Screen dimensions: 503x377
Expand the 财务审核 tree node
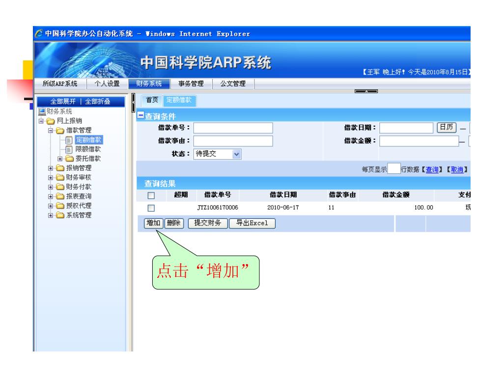pos(51,178)
